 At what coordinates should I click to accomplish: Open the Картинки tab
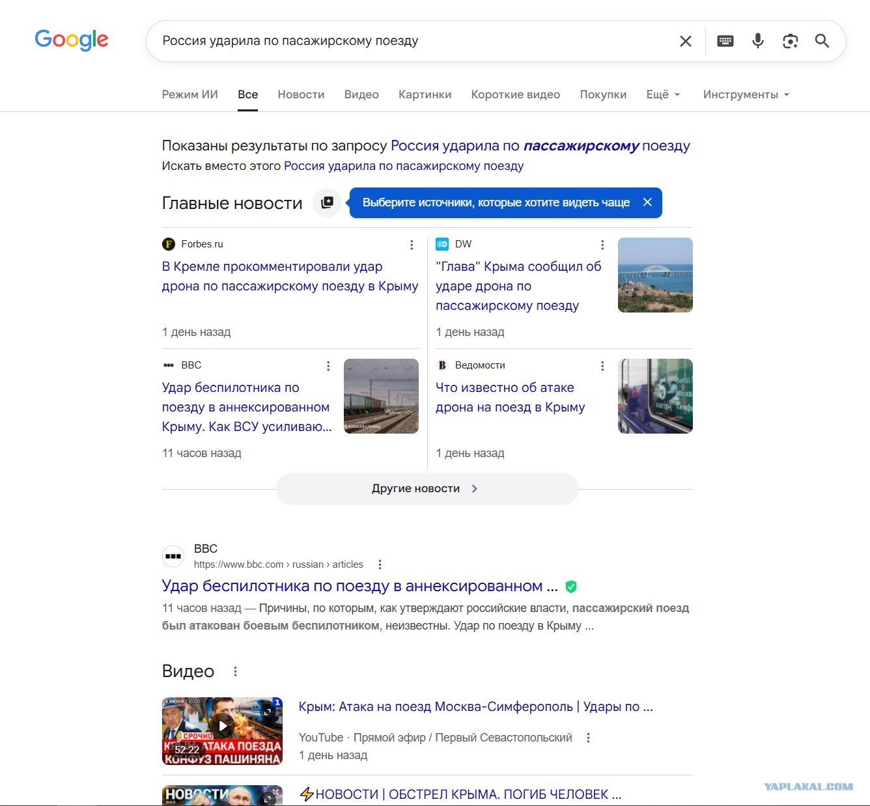tap(425, 94)
